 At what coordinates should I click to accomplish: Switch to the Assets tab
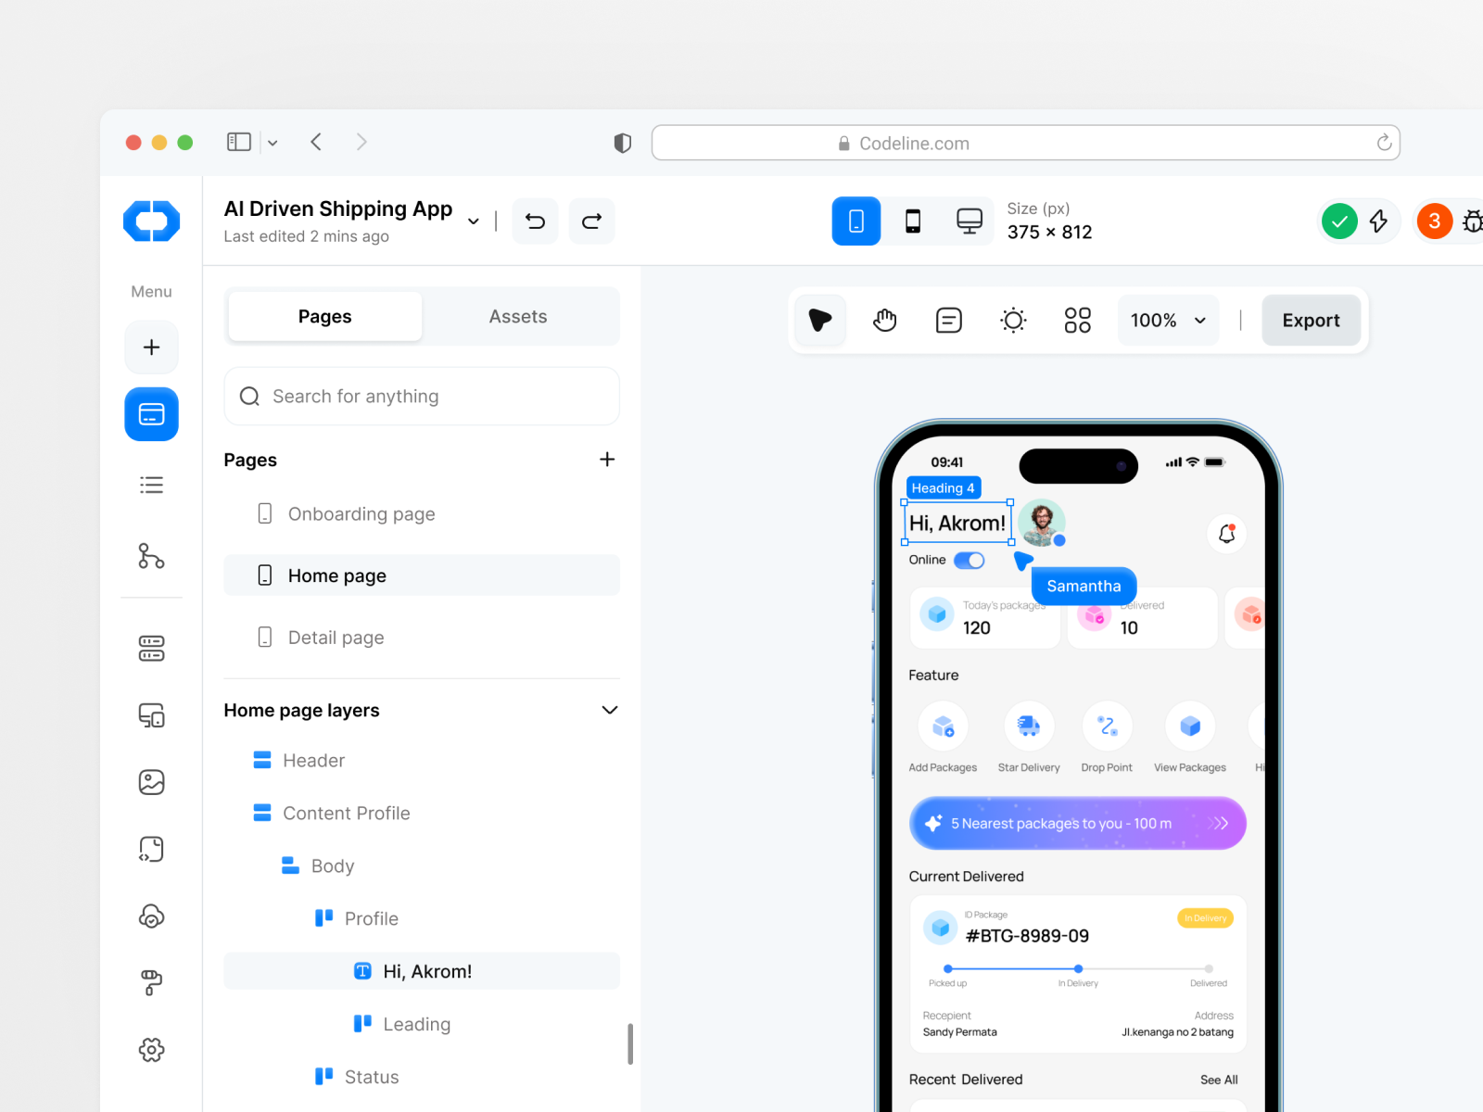pyautogui.click(x=518, y=316)
